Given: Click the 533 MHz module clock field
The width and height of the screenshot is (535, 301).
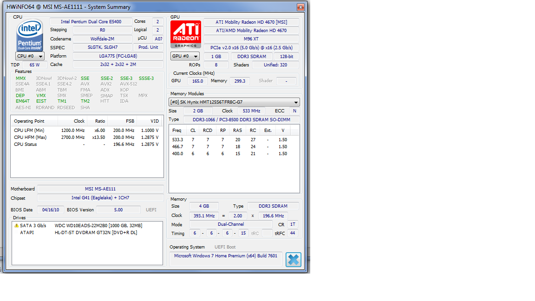Looking at the screenshot, I should (251, 111).
